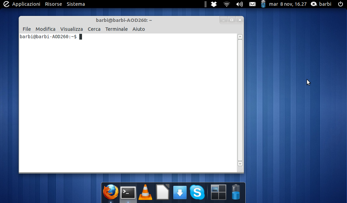
Task: Open the Aiuto menu
Action: pyautogui.click(x=139, y=29)
